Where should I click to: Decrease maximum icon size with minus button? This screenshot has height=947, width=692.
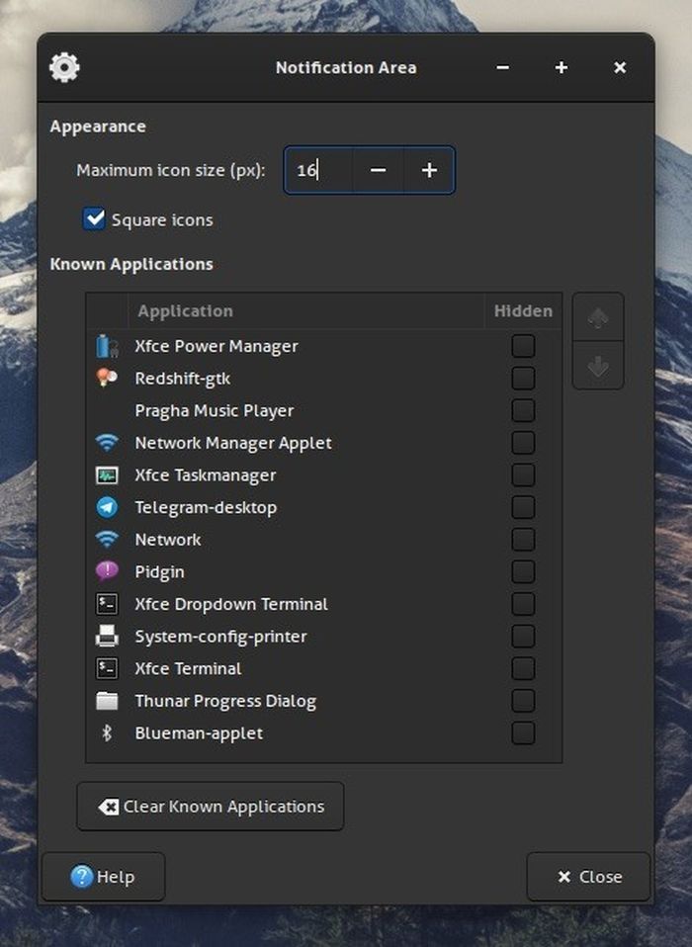378,170
